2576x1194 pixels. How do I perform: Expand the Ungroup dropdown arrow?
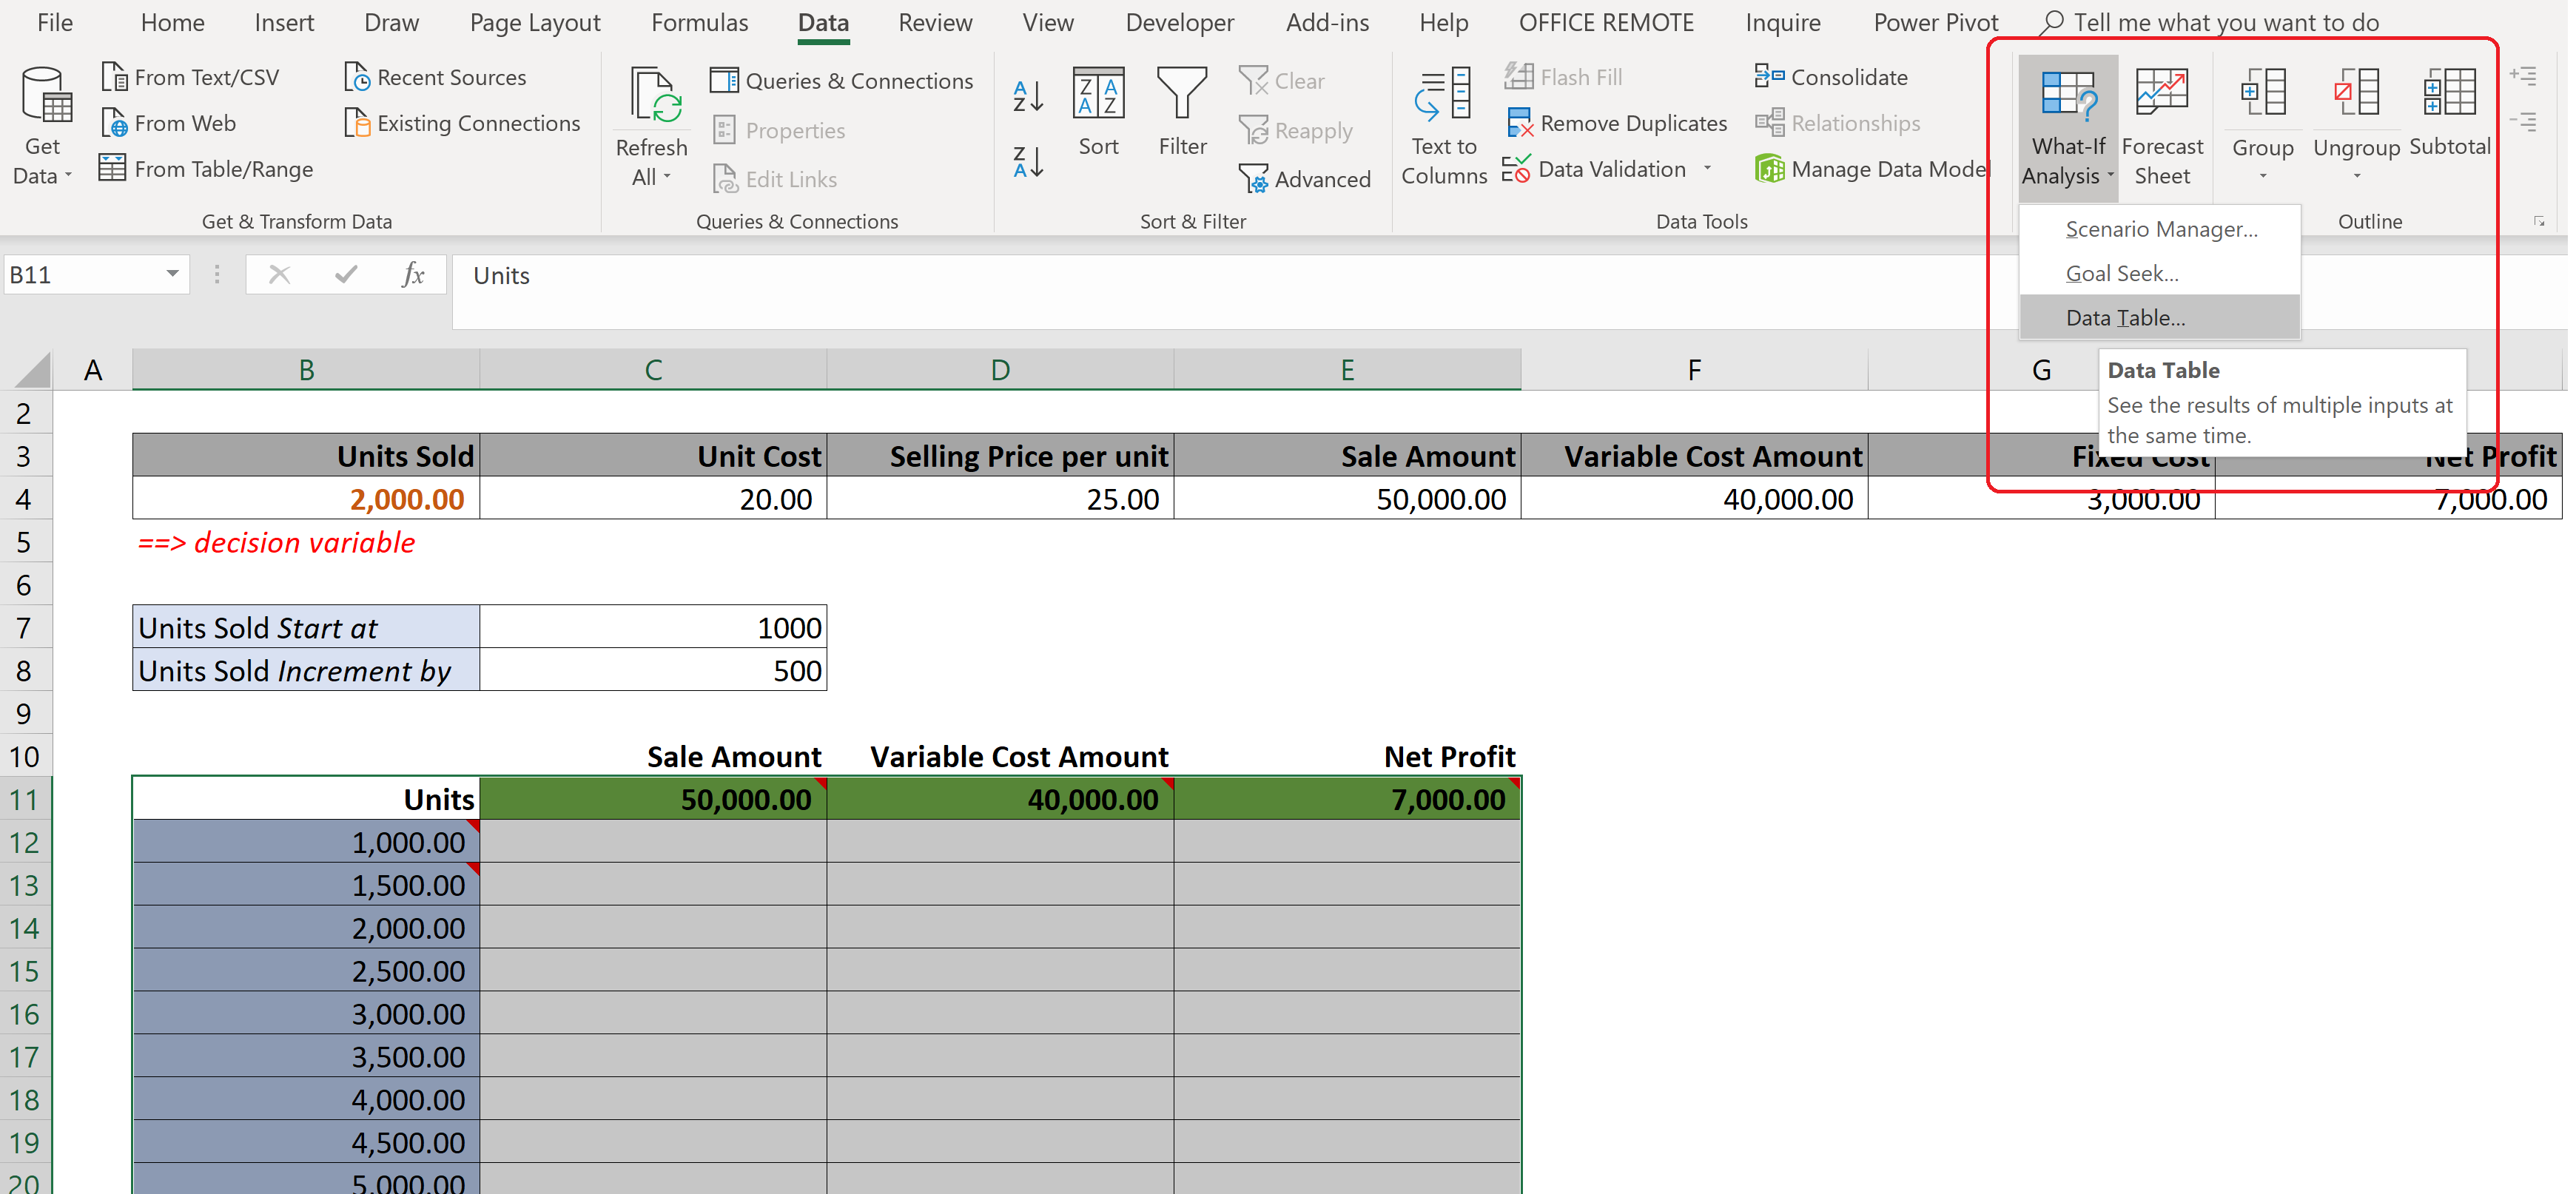pos(2356,177)
